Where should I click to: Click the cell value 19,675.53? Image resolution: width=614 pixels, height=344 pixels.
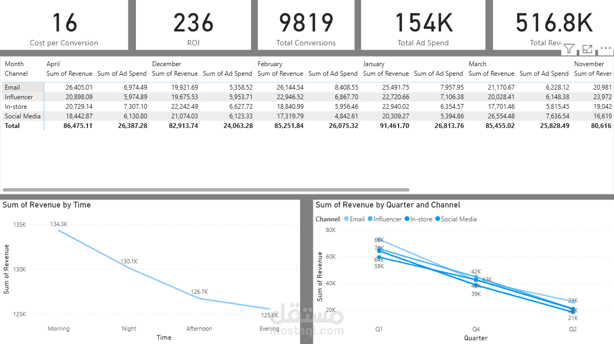point(184,97)
